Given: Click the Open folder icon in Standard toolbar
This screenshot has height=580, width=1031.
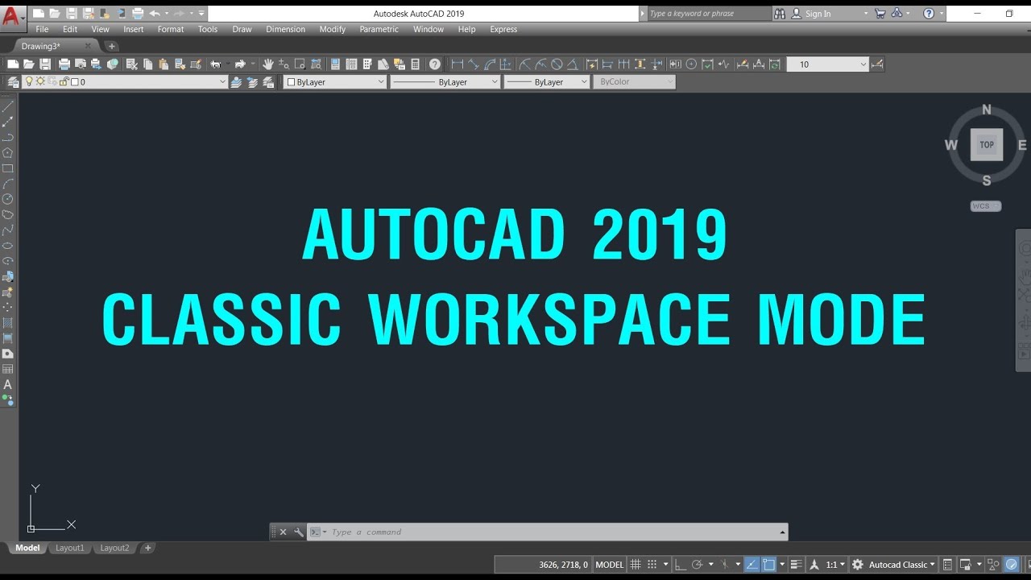Looking at the screenshot, I should click(29, 64).
